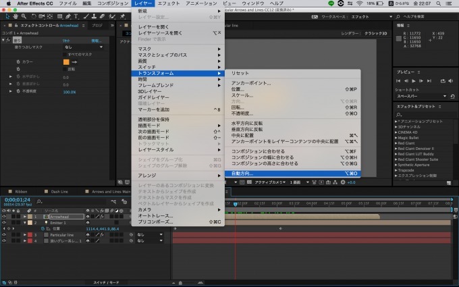459x287 pixels.
Task: Open the エフェクト menu in menu bar
Action: [x=169, y=3]
